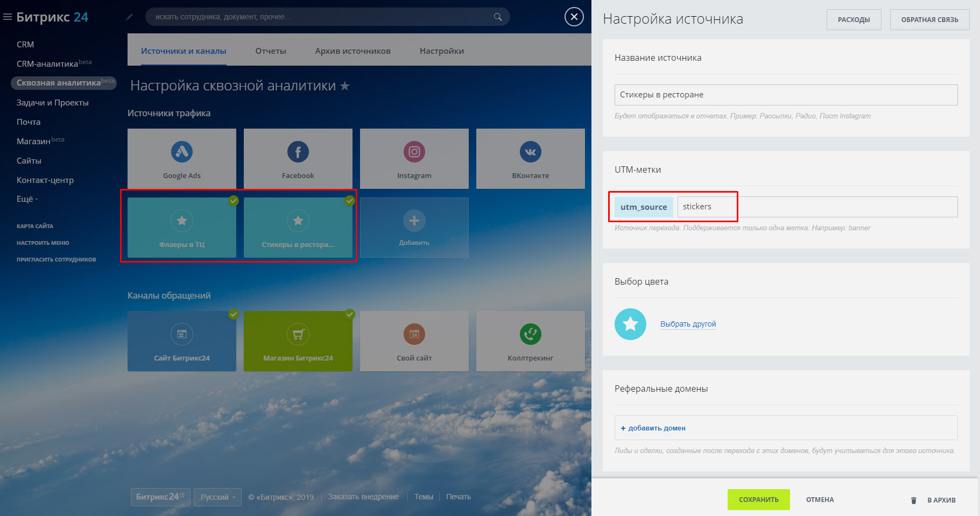Click the favorite star beside page title
Image resolution: width=980 pixels, height=516 pixels.
[345, 86]
